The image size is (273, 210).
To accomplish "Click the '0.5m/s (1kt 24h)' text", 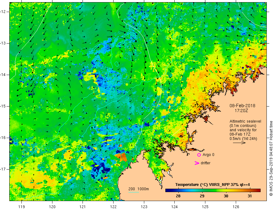I will coord(243,139).
